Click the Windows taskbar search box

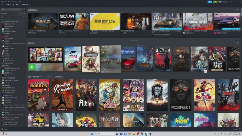pos(104,134)
